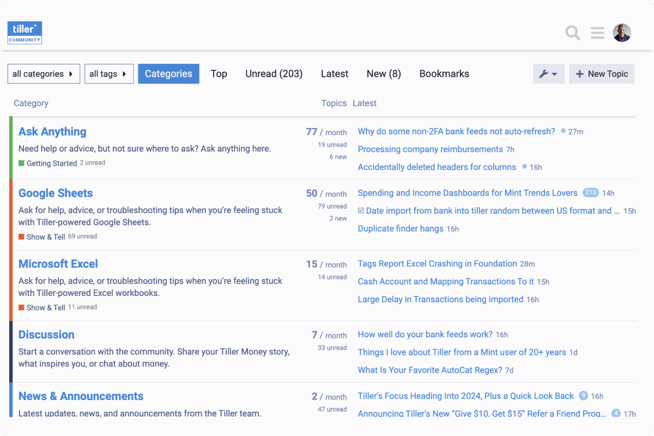Open 'Date import from bank into tiller' topic
The width and height of the screenshot is (654, 436).
(493, 211)
